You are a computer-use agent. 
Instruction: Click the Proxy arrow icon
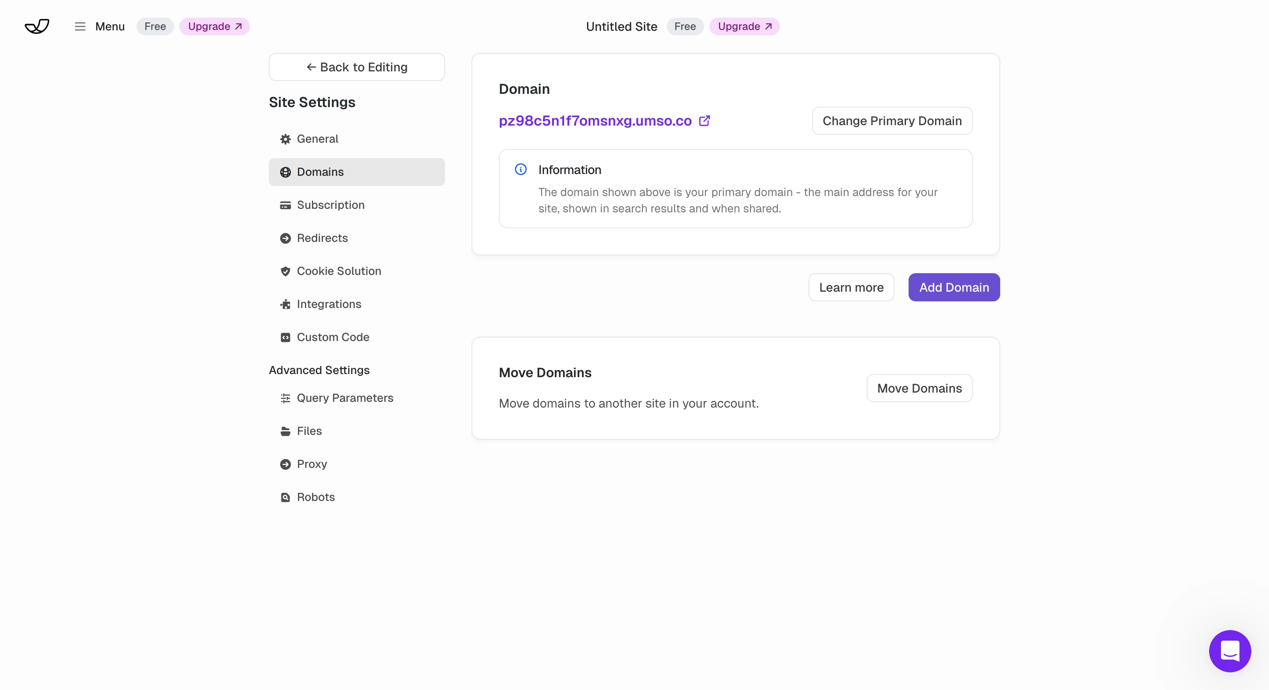(x=286, y=464)
